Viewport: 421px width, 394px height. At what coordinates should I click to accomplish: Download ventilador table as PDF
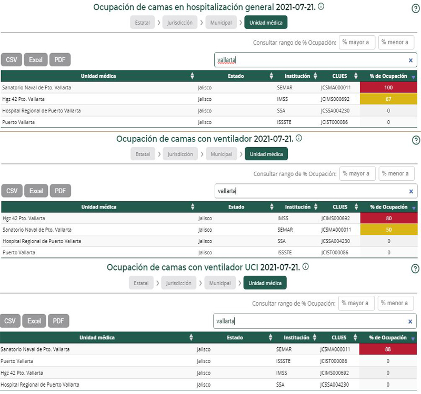(x=60, y=191)
